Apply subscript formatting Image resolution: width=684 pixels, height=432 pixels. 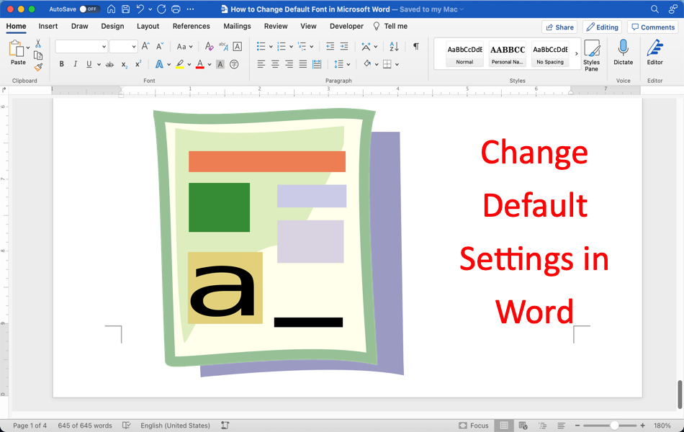pyautogui.click(x=125, y=65)
